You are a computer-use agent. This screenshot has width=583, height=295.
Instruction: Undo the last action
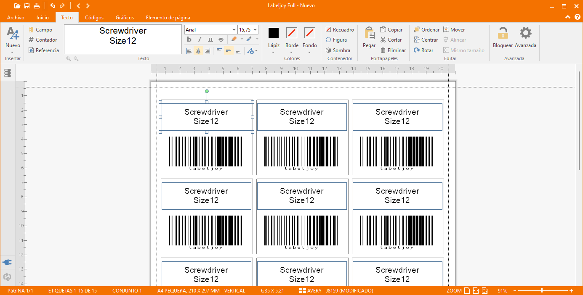point(53,6)
